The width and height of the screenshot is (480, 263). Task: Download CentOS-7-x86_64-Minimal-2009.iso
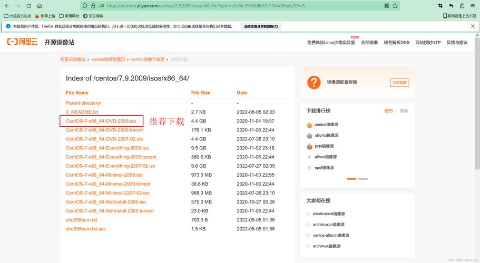pyautogui.click(x=104, y=175)
